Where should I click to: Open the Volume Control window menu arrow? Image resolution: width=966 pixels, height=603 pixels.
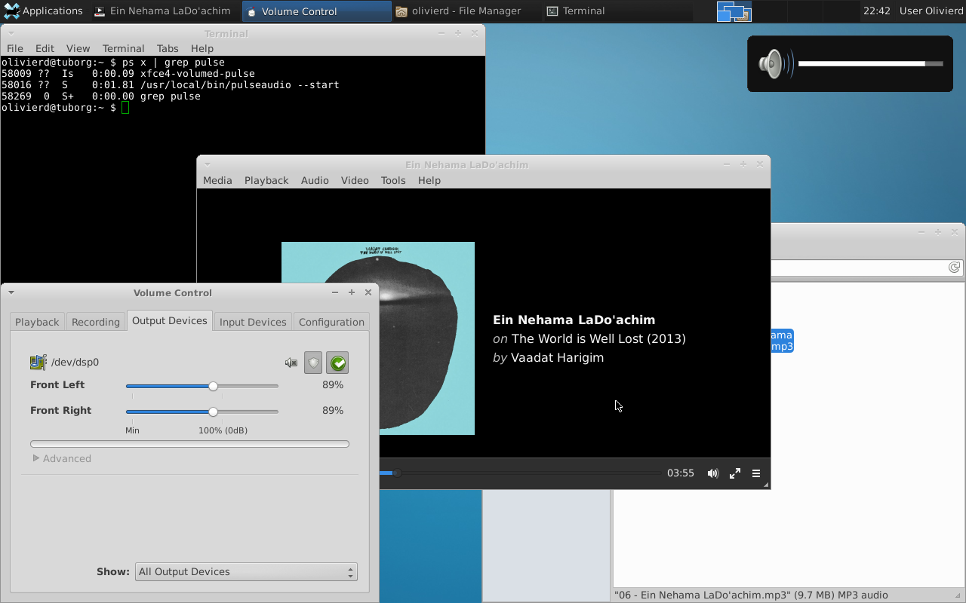point(11,292)
